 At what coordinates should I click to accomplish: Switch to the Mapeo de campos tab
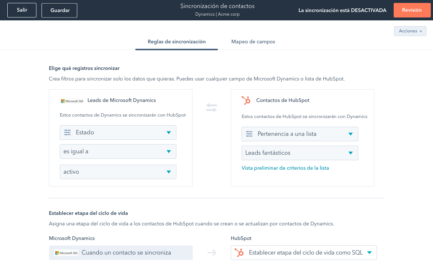253,42
